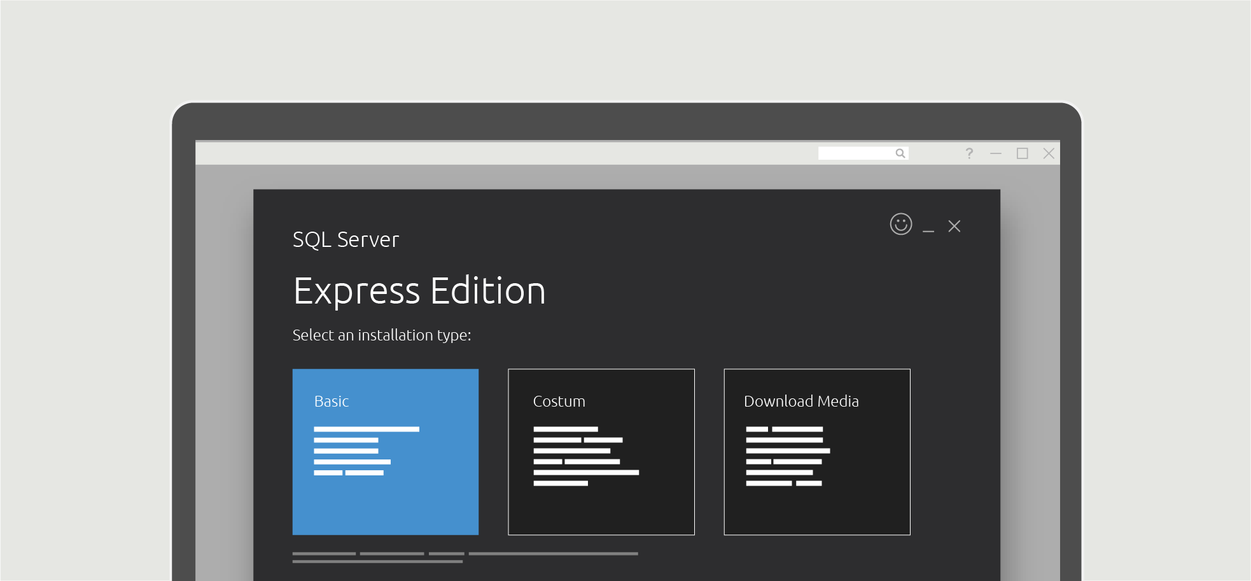Click the first footer link line segment
This screenshot has width=1251, height=581.
pyautogui.click(x=324, y=554)
